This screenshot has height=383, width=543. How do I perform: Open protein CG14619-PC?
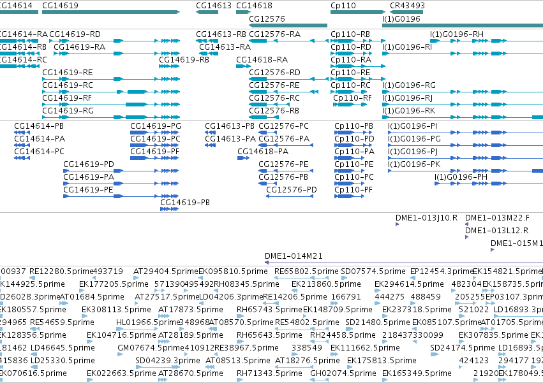coord(155,139)
